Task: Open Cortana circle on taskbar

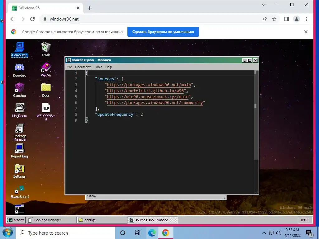Action: coord(123,233)
